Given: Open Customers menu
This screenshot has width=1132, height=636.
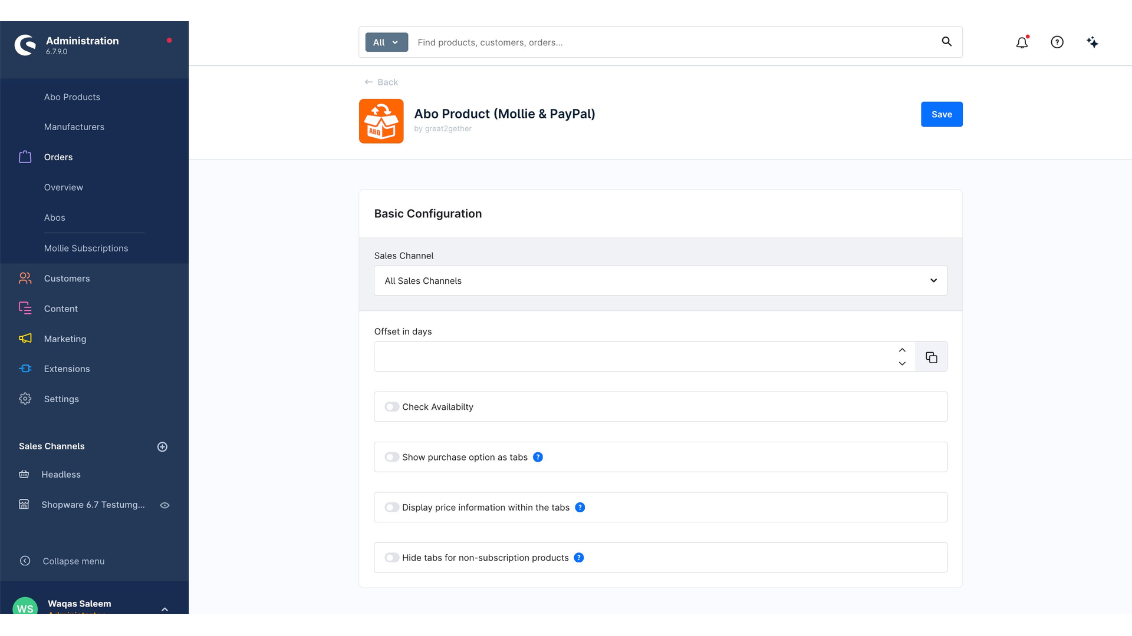Looking at the screenshot, I should (x=67, y=279).
